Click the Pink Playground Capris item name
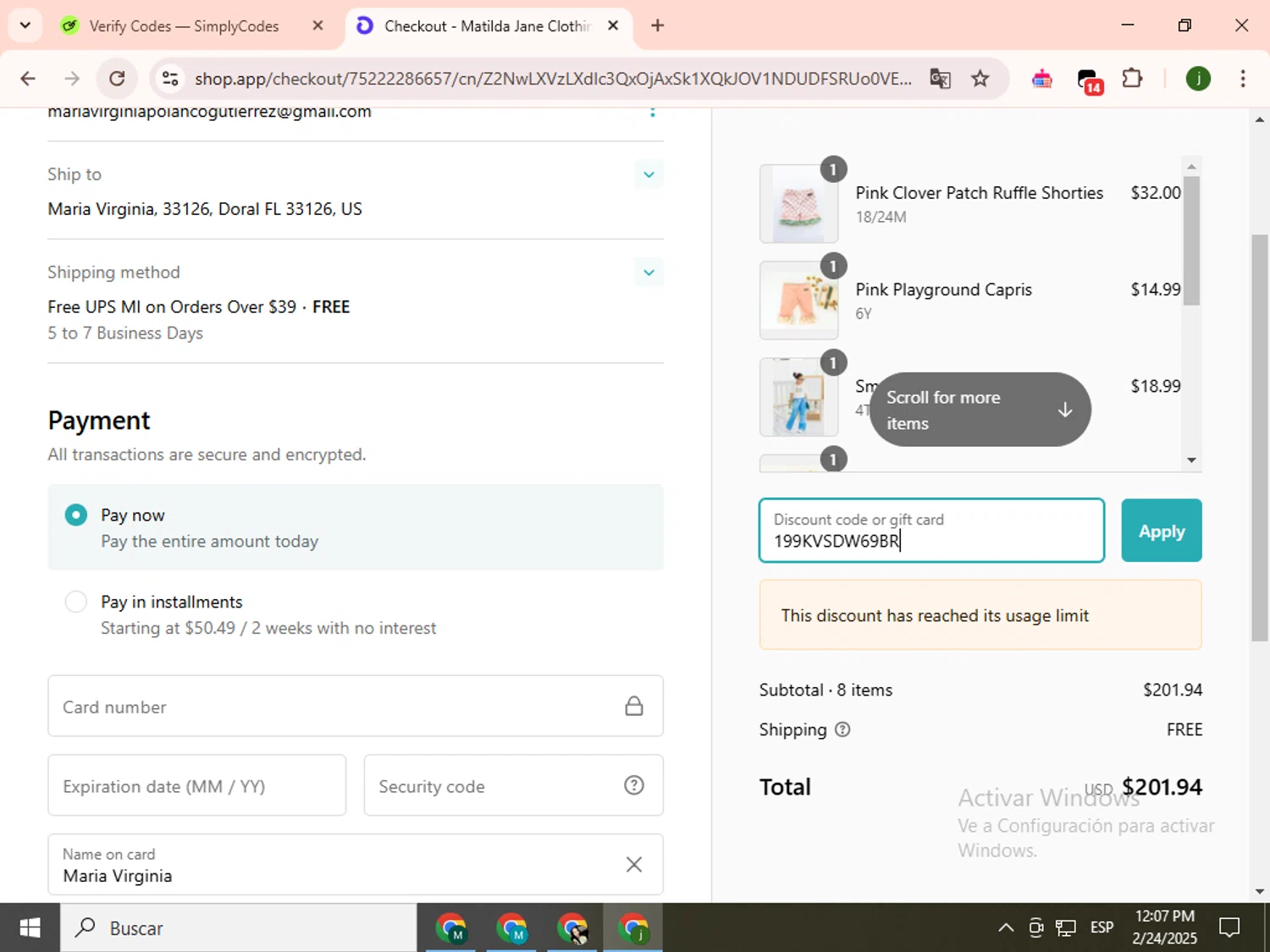 point(943,289)
